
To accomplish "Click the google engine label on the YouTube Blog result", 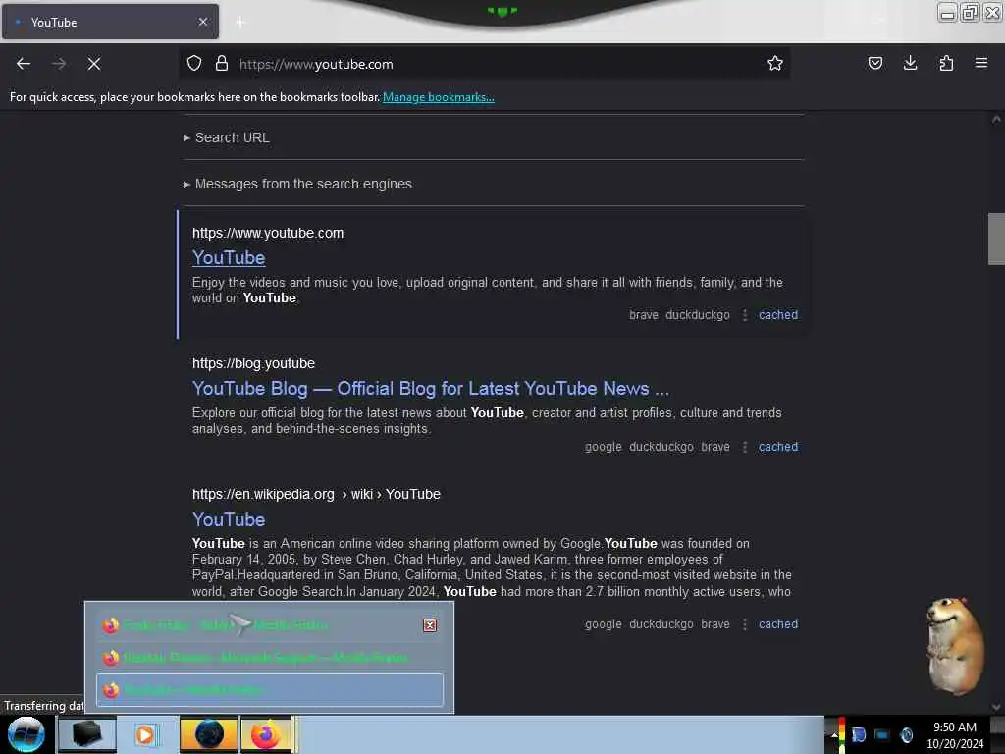I will pyautogui.click(x=604, y=447).
